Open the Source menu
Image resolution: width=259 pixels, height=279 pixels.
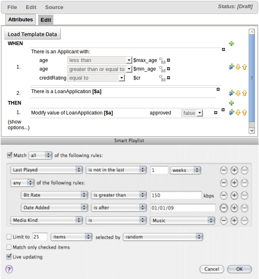tap(54, 7)
